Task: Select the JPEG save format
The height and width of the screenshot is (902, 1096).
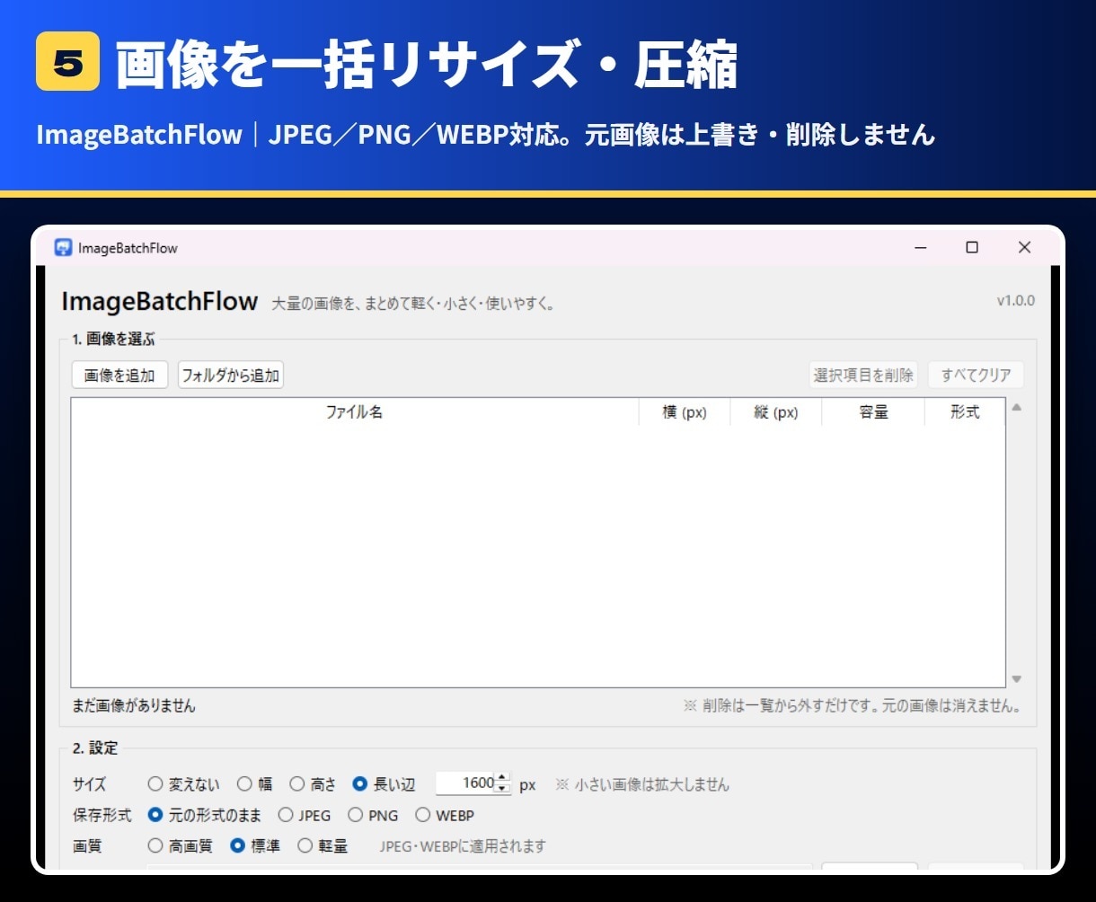Action: [305, 816]
